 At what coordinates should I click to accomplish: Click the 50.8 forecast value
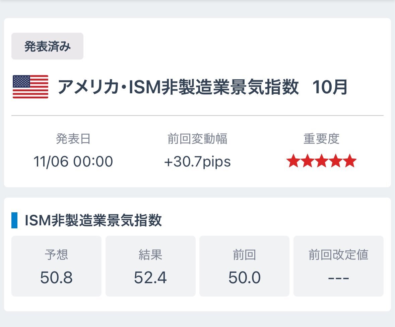click(x=56, y=278)
